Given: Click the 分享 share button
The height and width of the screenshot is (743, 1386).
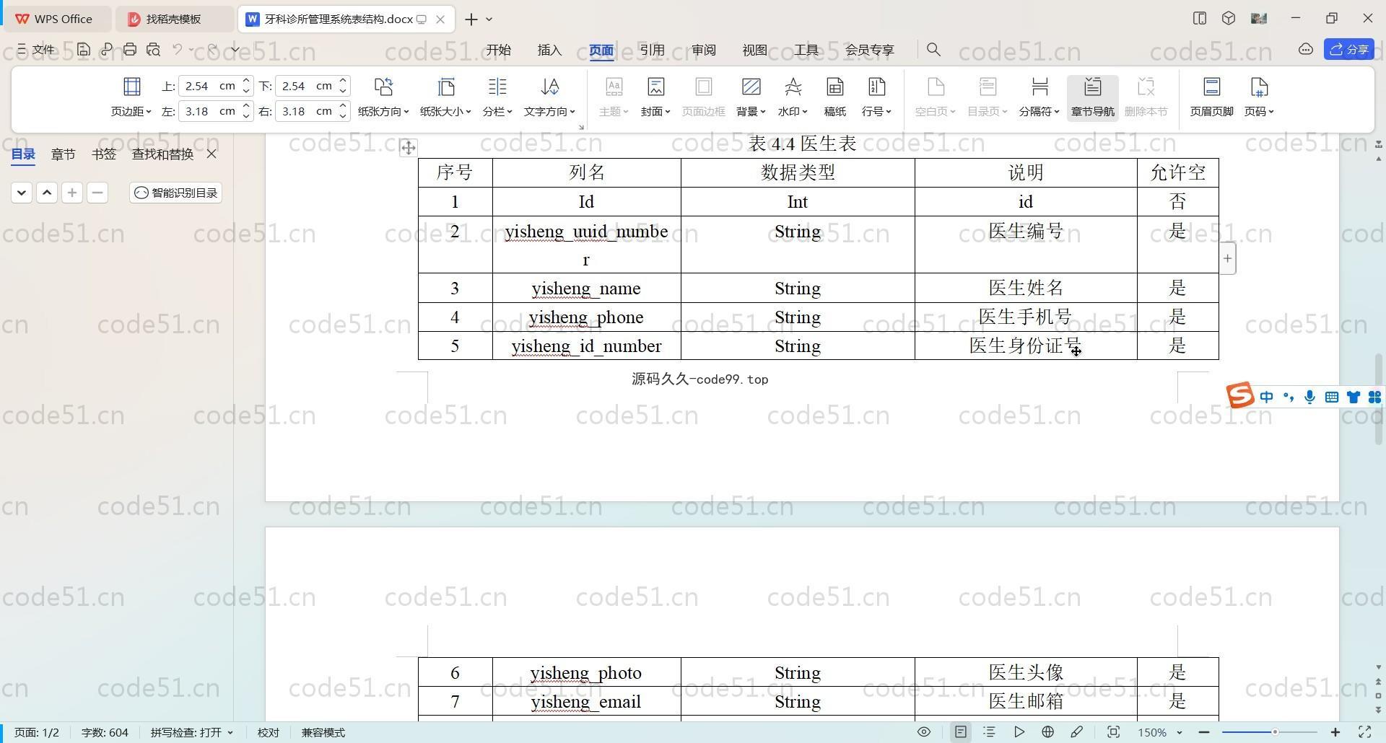Looking at the screenshot, I should pyautogui.click(x=1348, y=49).
